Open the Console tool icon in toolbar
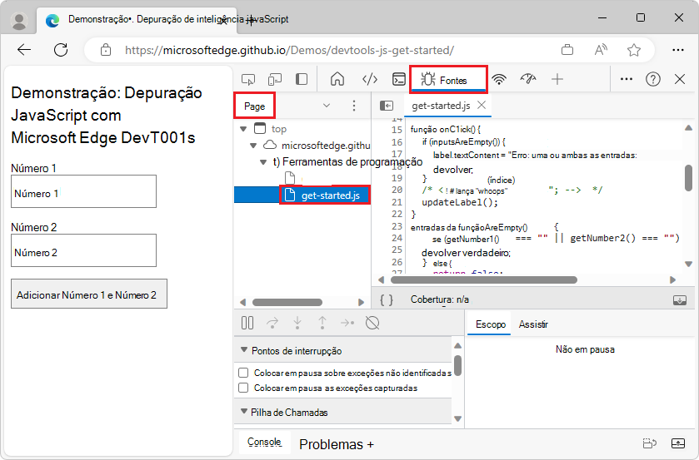The width and height of the screenshot is (699, 460). 399,80
